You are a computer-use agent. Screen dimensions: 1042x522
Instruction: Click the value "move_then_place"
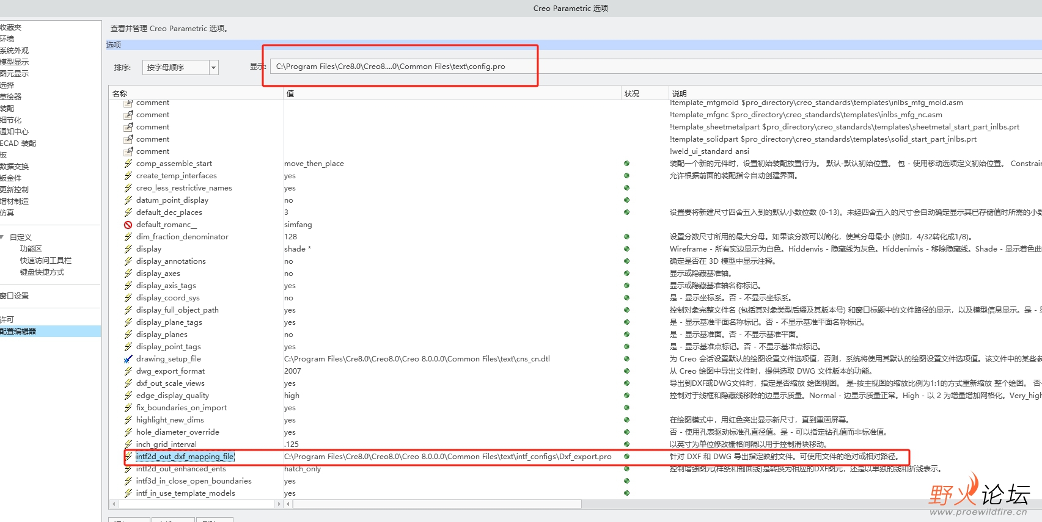click(314, 164)
